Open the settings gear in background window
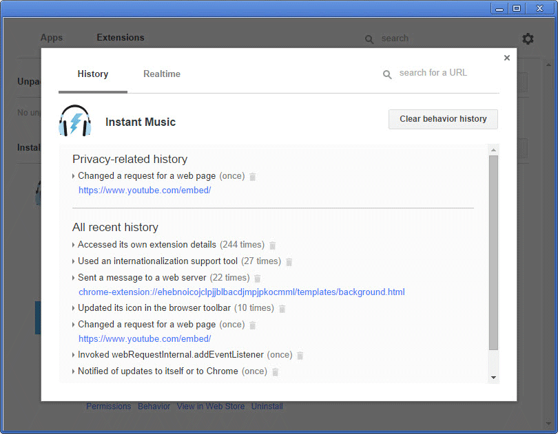Screen dimensions: 558x434 [x=528, y=39]
